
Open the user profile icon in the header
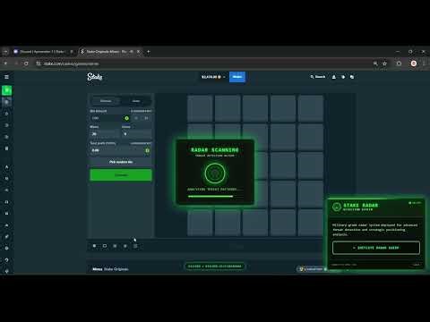click(334, 77)
